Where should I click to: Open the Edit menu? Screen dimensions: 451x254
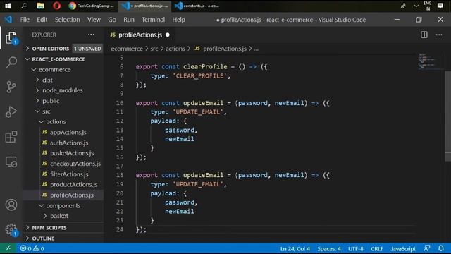[42, 20]
